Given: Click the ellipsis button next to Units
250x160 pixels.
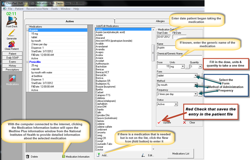Looking at the screenshot, I should pyautogui.click(x=187, y=67).
